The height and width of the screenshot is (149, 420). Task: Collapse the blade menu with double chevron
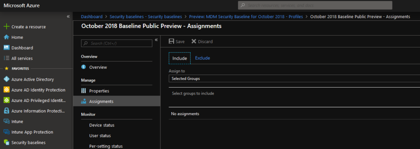coord(156,40)
